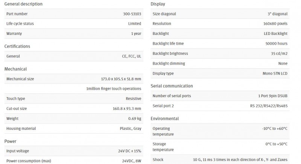Select the Touch type Resistive row
Screen dimensions: 301x164
[74, 99]
